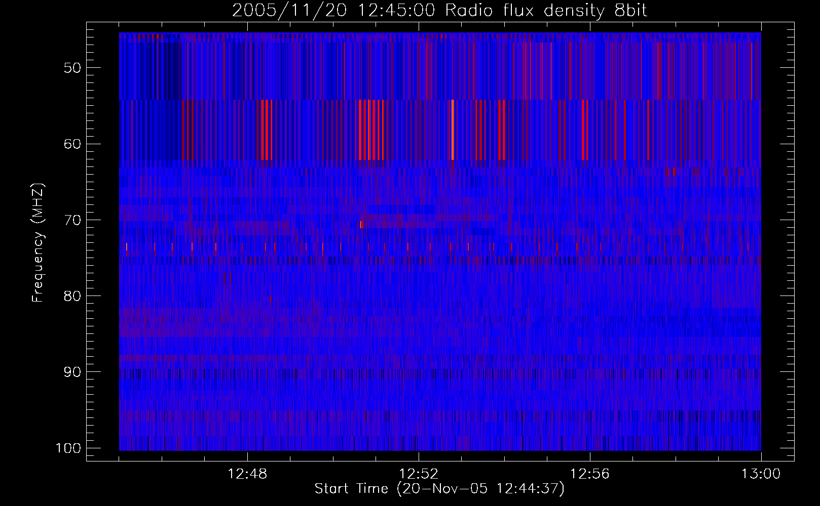Click the plot title "2005/11/20 12:45:00 Radio flux density 8bit"
820x506 pixels.
point(439,11)
